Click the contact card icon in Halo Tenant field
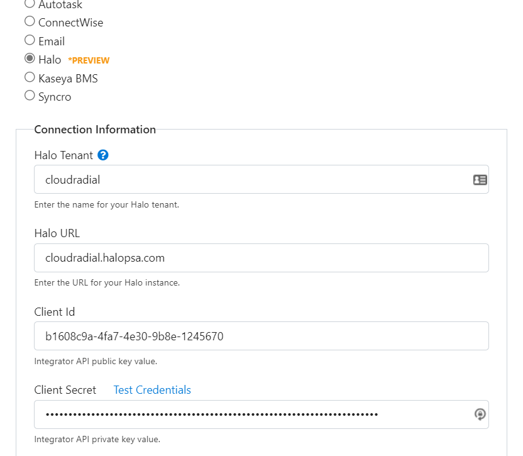This screenshot has width=523, height=456. click(480, 180)
